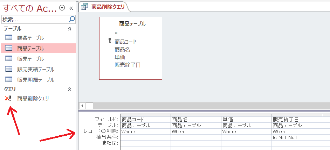Open the navigation pane category dropdown arrow

[62, 8]
